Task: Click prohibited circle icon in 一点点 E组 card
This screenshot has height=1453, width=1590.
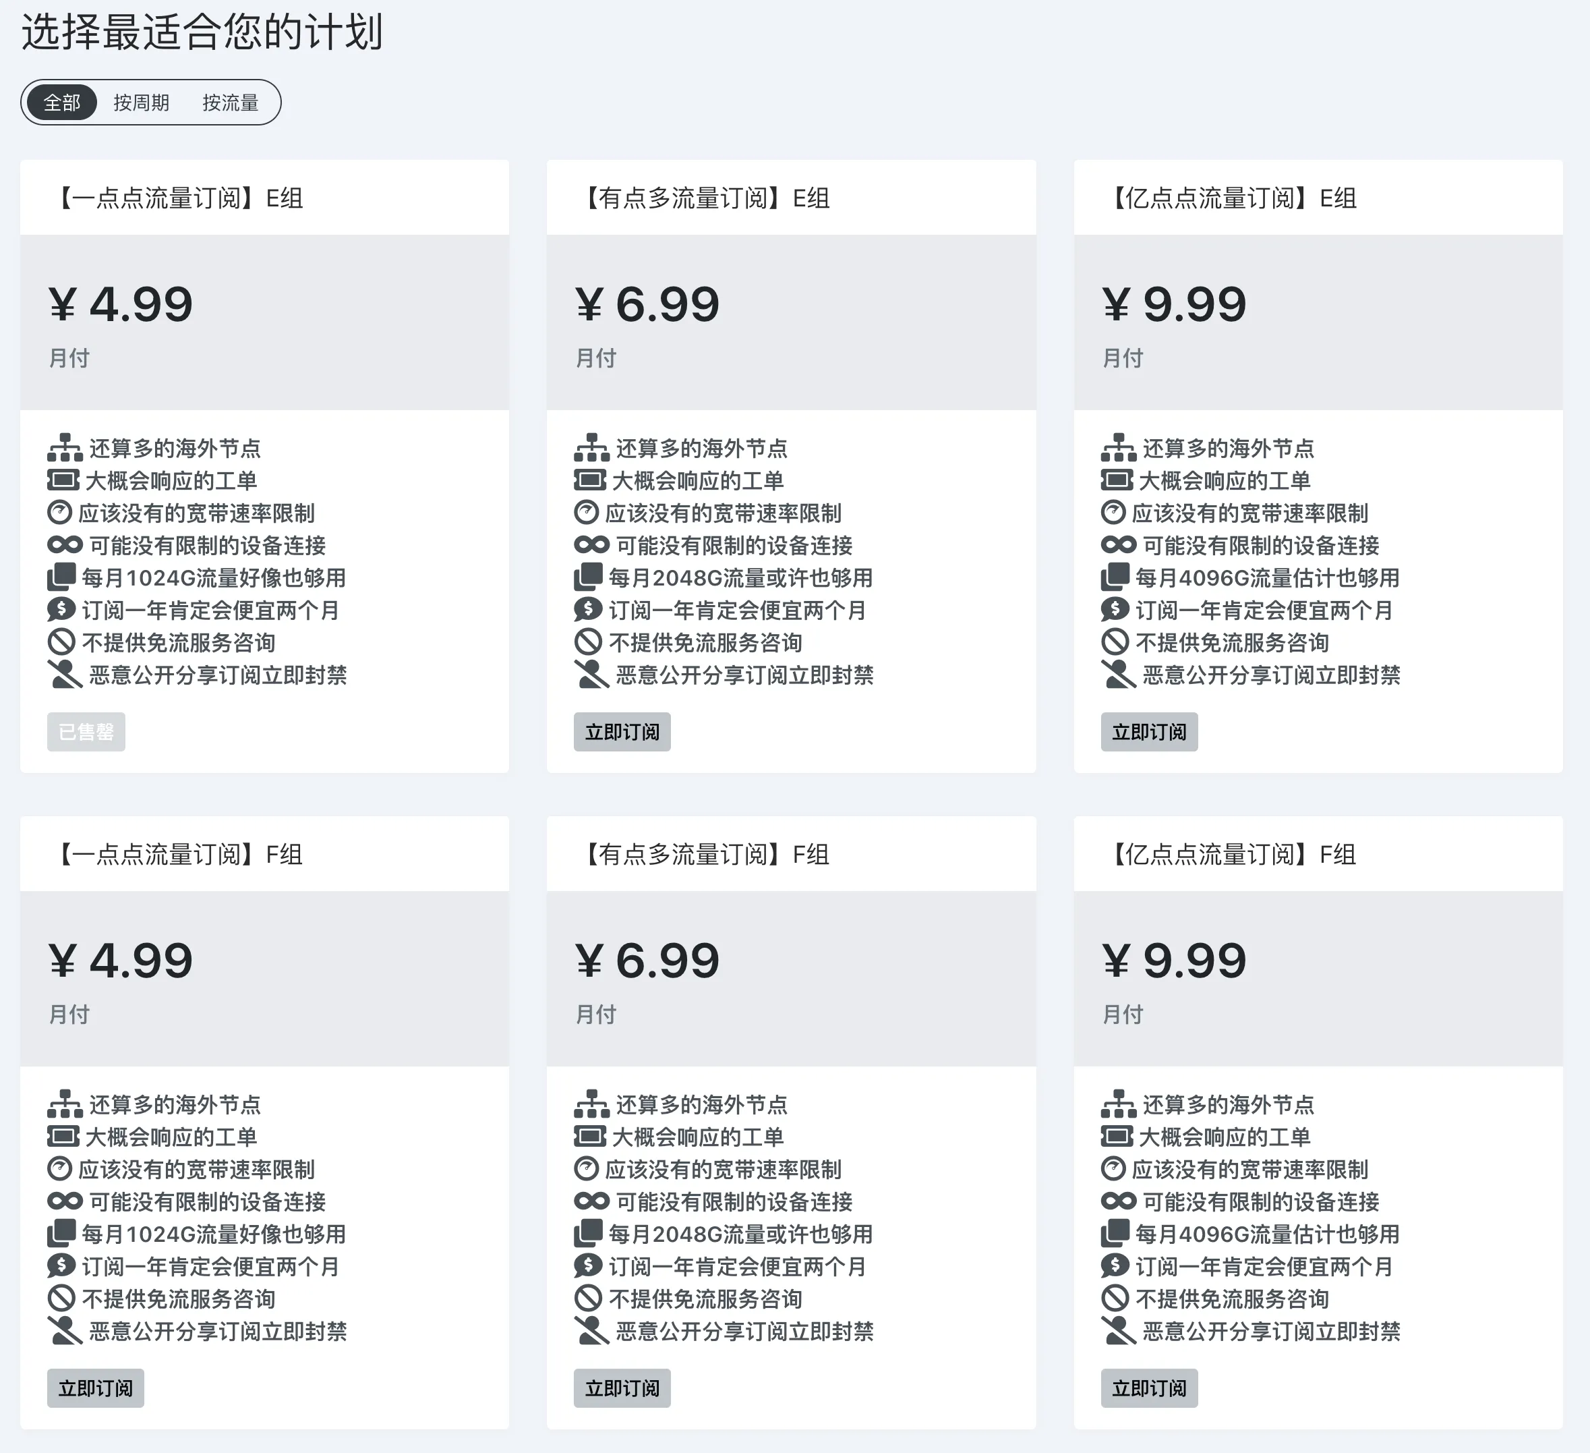Action: [x=61, y=642]
